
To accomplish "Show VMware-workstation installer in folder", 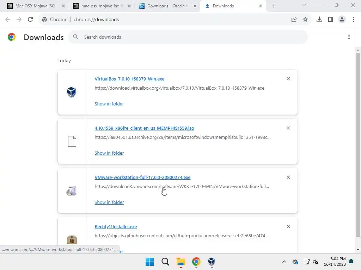I will point(109,202).
